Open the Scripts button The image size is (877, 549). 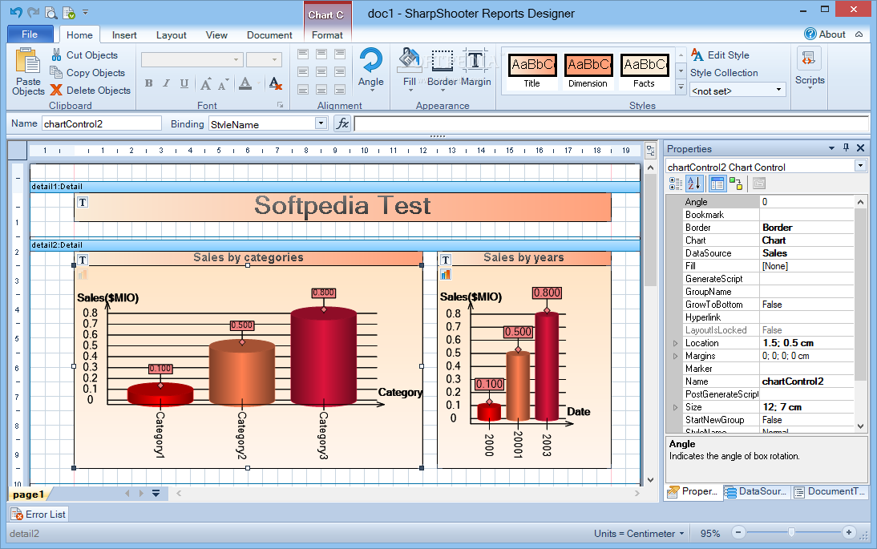[810, 69]
